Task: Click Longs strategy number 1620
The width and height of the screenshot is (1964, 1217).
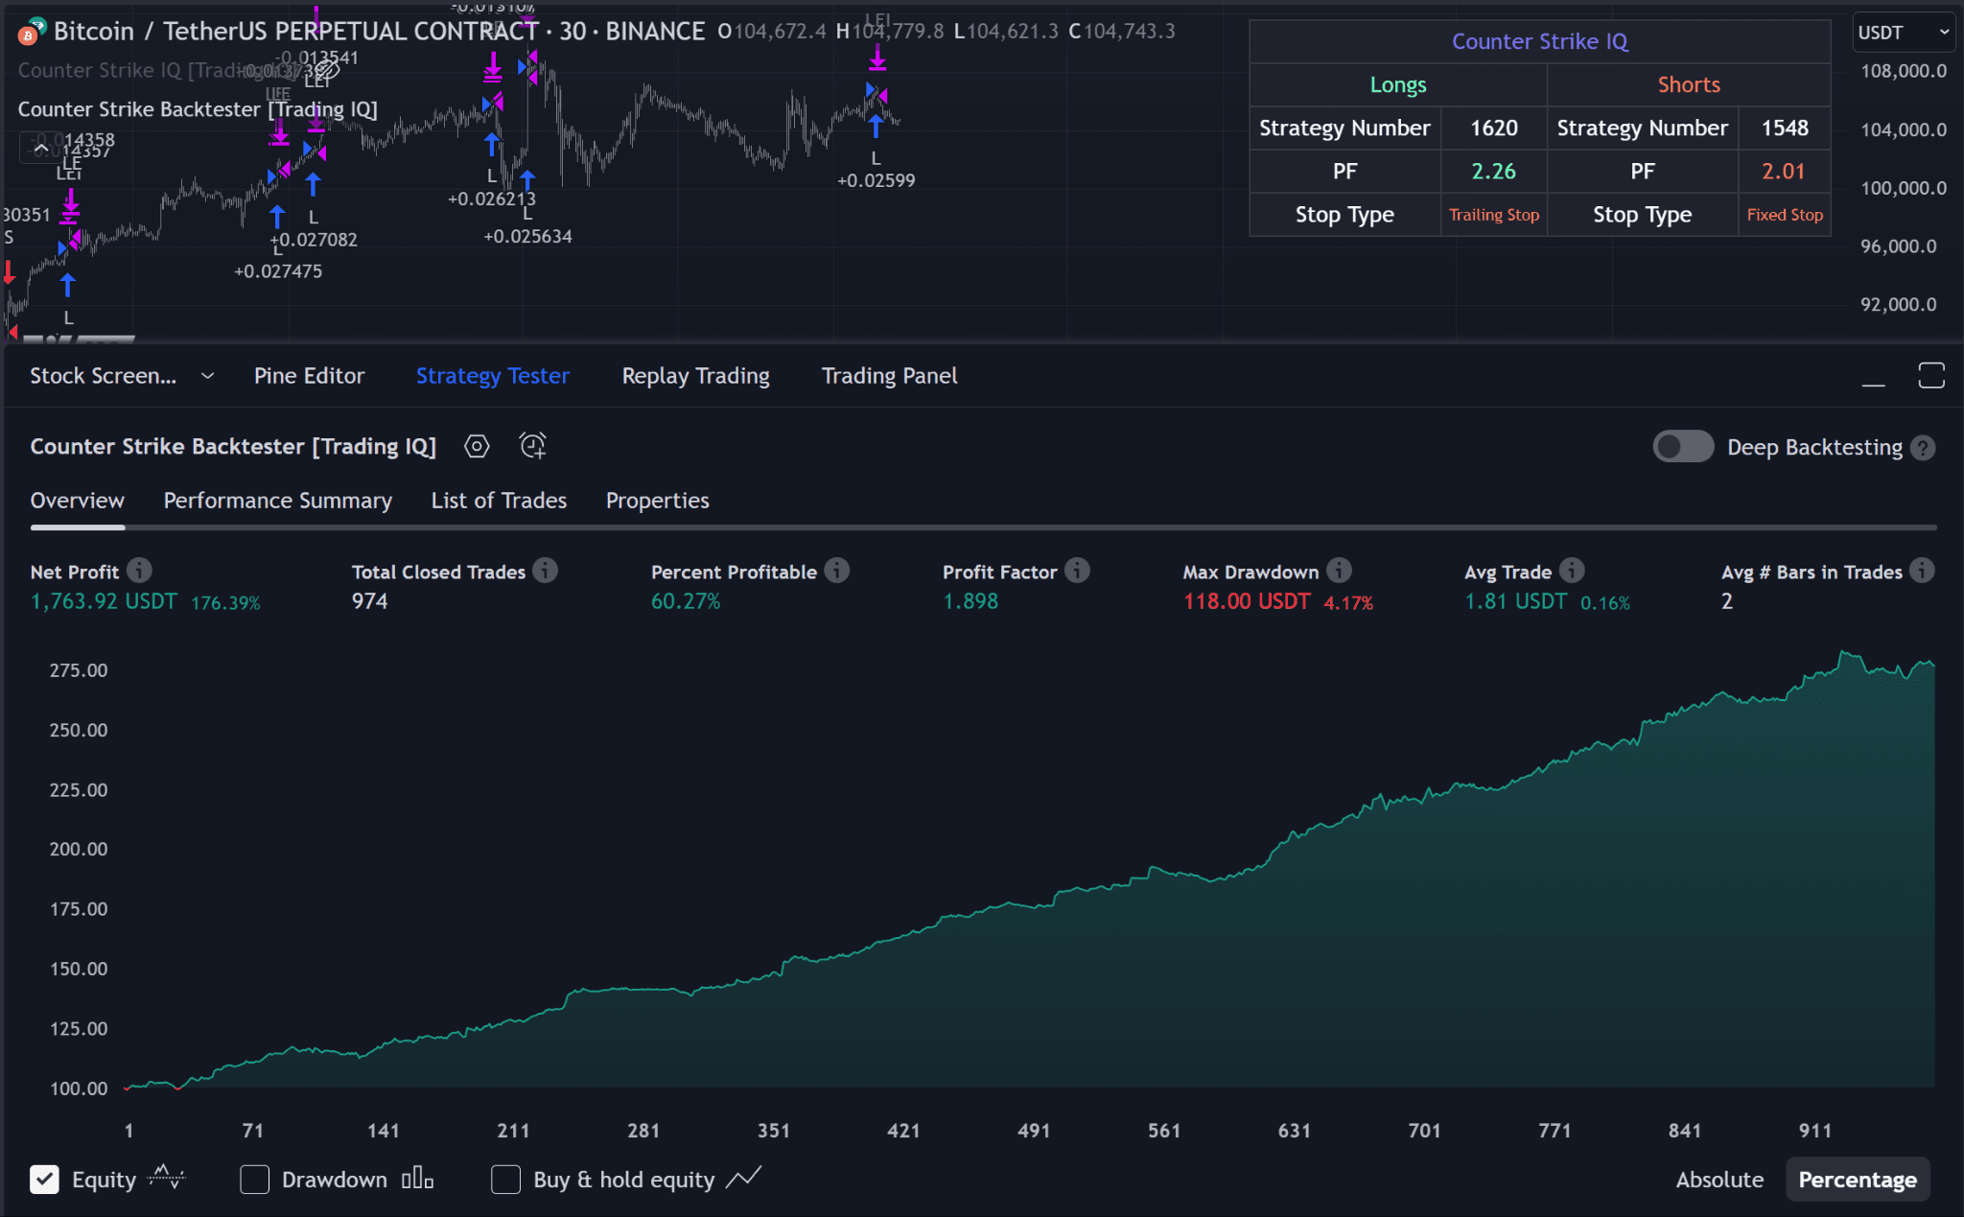Action: pyautogui.click(x=1494, y=128)
